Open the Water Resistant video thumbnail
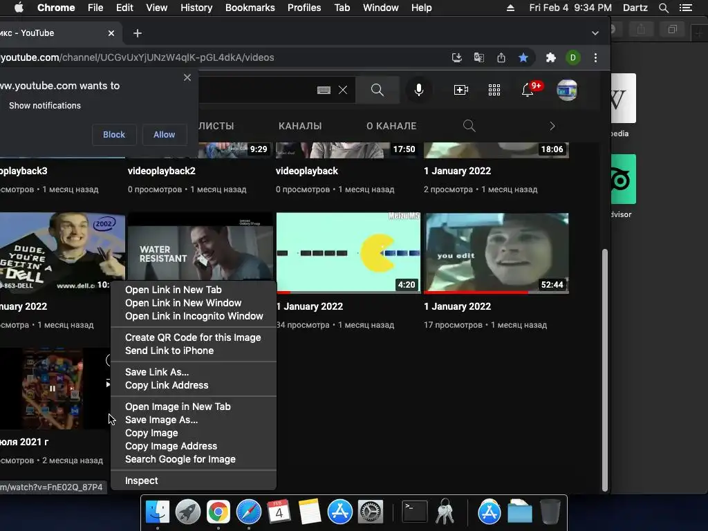This screenshot has height=531, width=708. coord(201,246)
